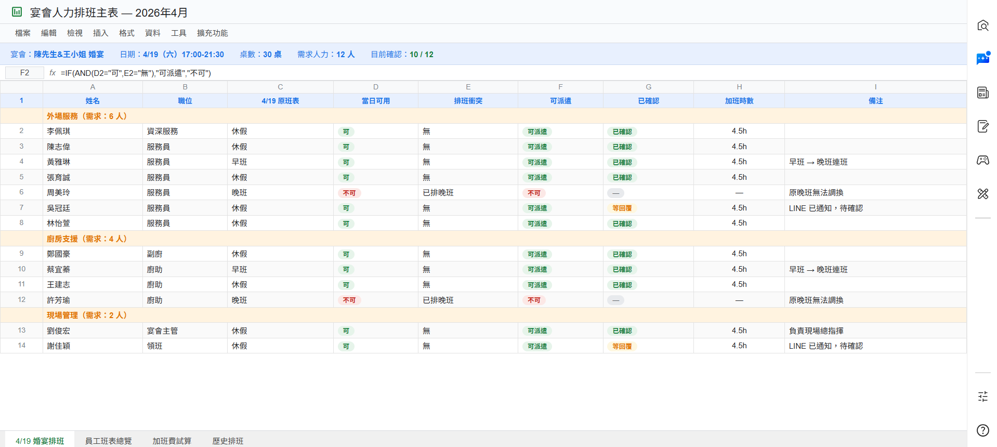This screenshot has width=997, height=447.
Task: Click the 不可 dispatch badge for 許芳瑜
Action: pyautogui.click(x=534, y=300)
